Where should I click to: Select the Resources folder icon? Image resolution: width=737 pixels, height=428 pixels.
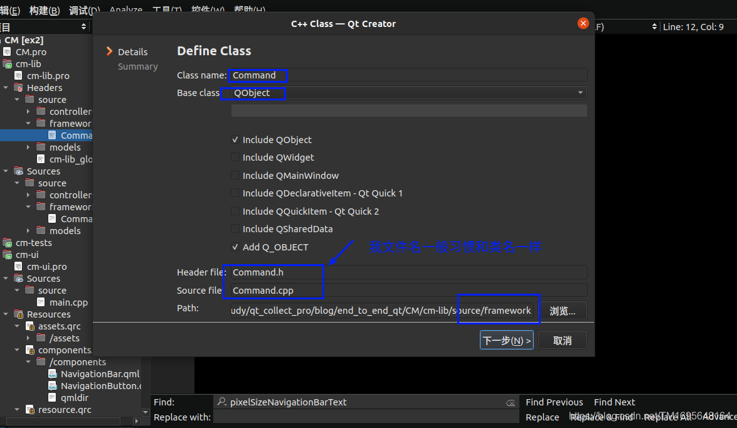point(18,314)
